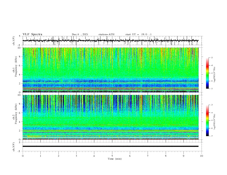Screen dimensions: 227x175
Task: Click the ch.2 colorbar "log(PSD)(V²/Hz)" label
Action: pos(214,122)
